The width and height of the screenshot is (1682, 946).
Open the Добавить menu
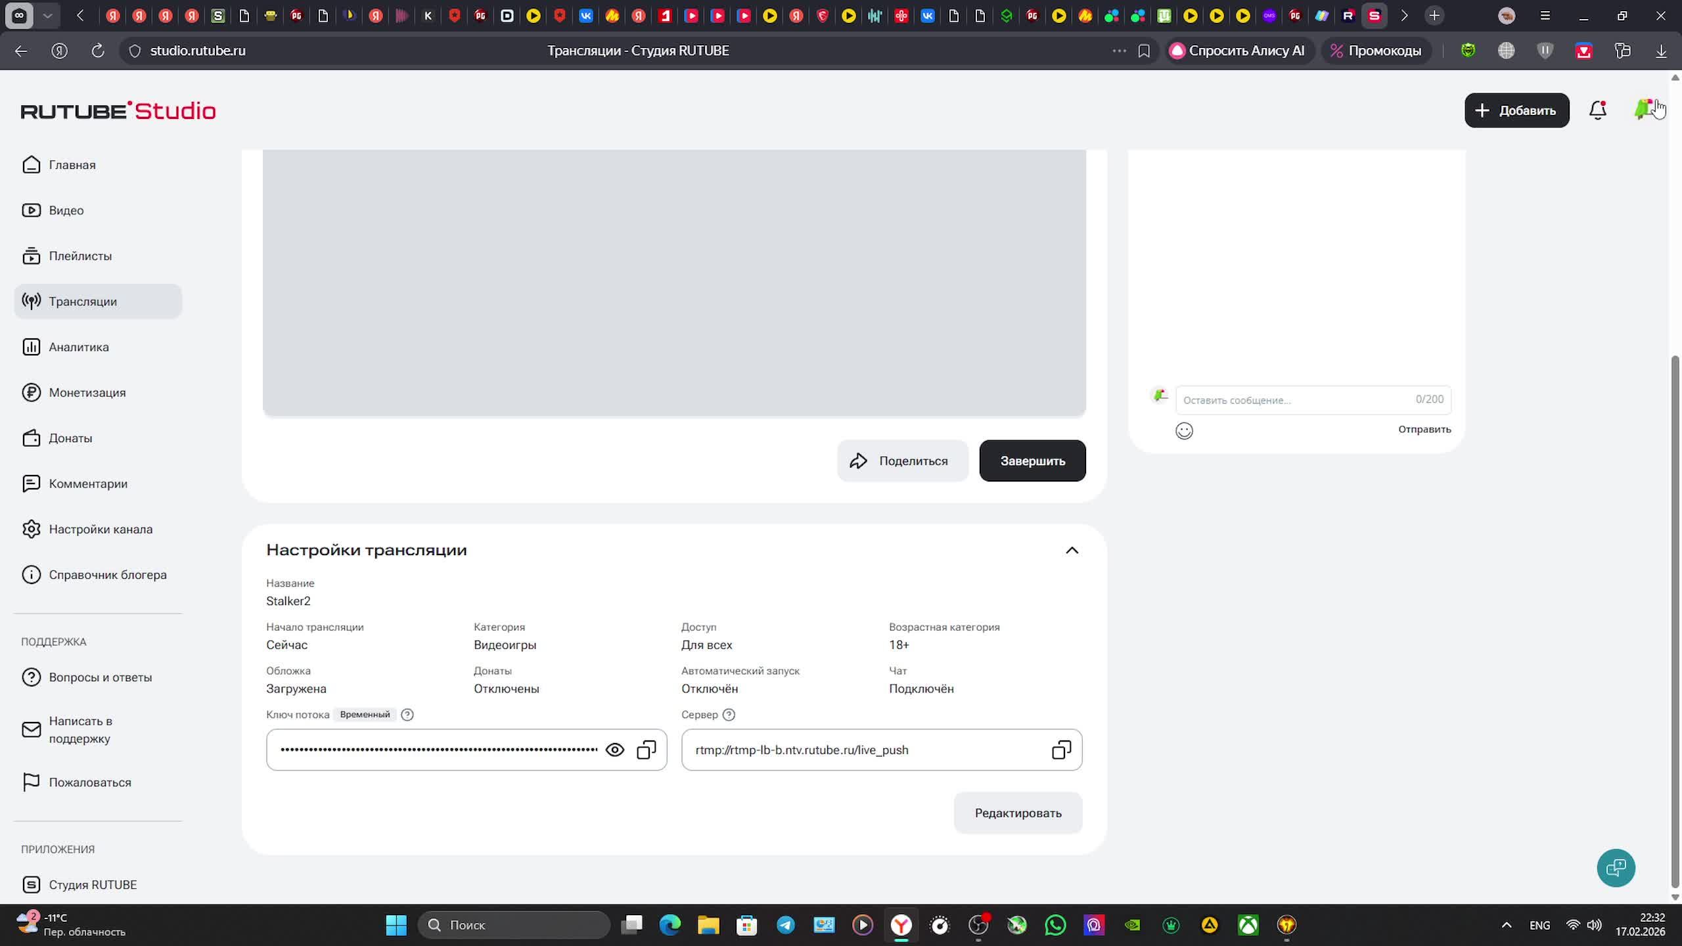tap(1516, 110)
